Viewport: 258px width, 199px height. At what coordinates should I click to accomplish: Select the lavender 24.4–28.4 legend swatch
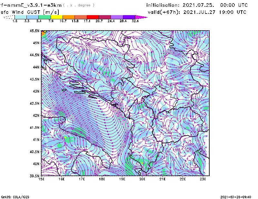pyautogui.click(x=117, y=17)
